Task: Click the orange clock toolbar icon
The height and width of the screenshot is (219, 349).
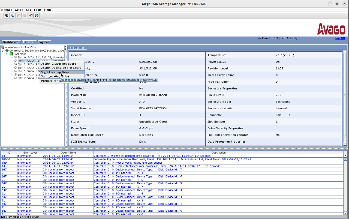Action: pyautogui.click(x=19, y=16)
